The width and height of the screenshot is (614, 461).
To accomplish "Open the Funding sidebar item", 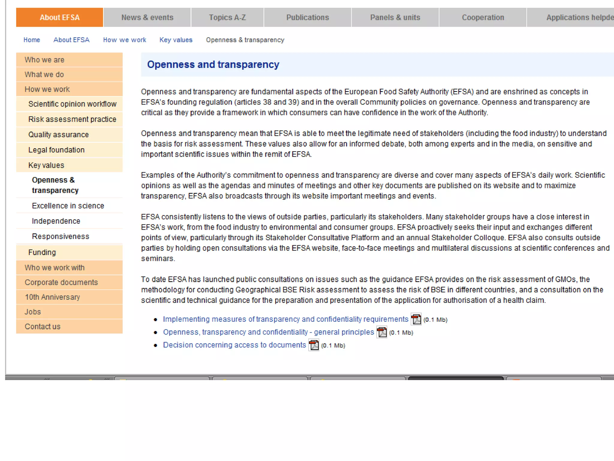I will pyautogui.click(x=42, y=252).
